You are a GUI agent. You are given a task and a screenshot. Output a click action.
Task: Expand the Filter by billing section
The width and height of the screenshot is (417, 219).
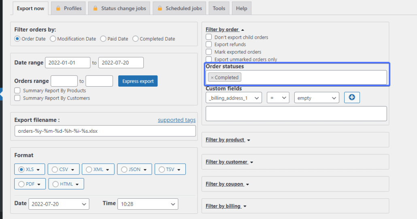point(226,206)
